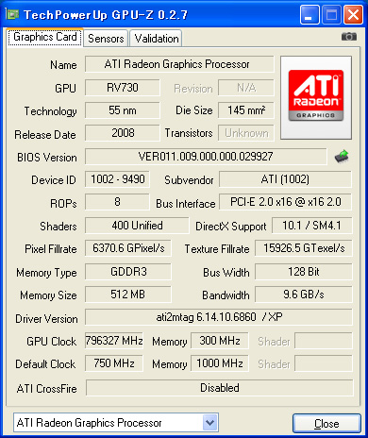368x438 pixels.
Task: Select the BIOS Version string field
Action: [x=206, y=157]
